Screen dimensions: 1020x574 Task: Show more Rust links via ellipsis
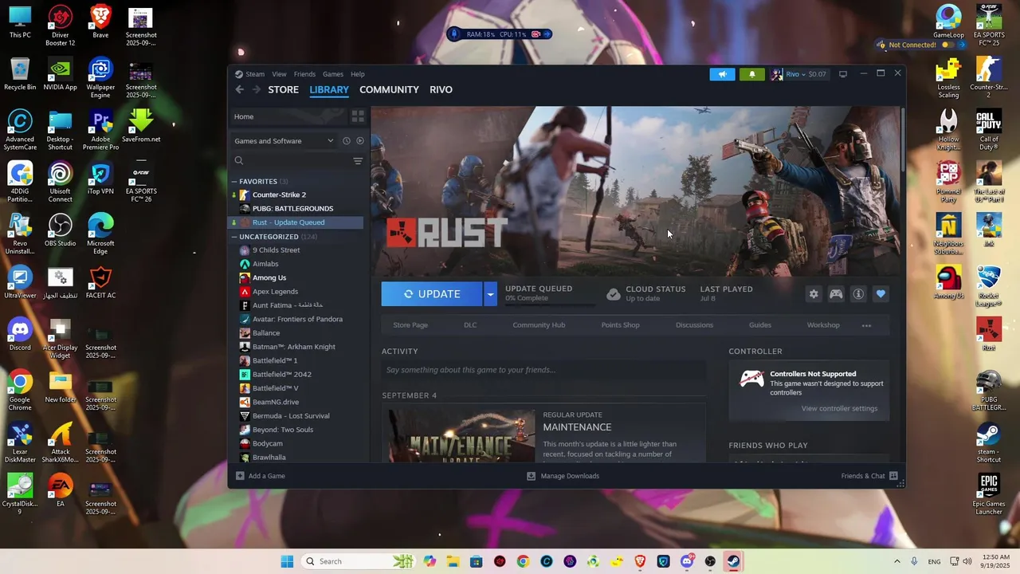[866, 325]
